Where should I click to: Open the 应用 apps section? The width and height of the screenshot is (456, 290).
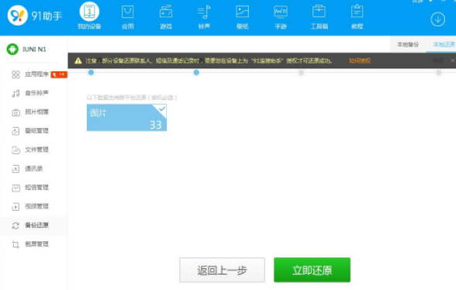(128, 17)
